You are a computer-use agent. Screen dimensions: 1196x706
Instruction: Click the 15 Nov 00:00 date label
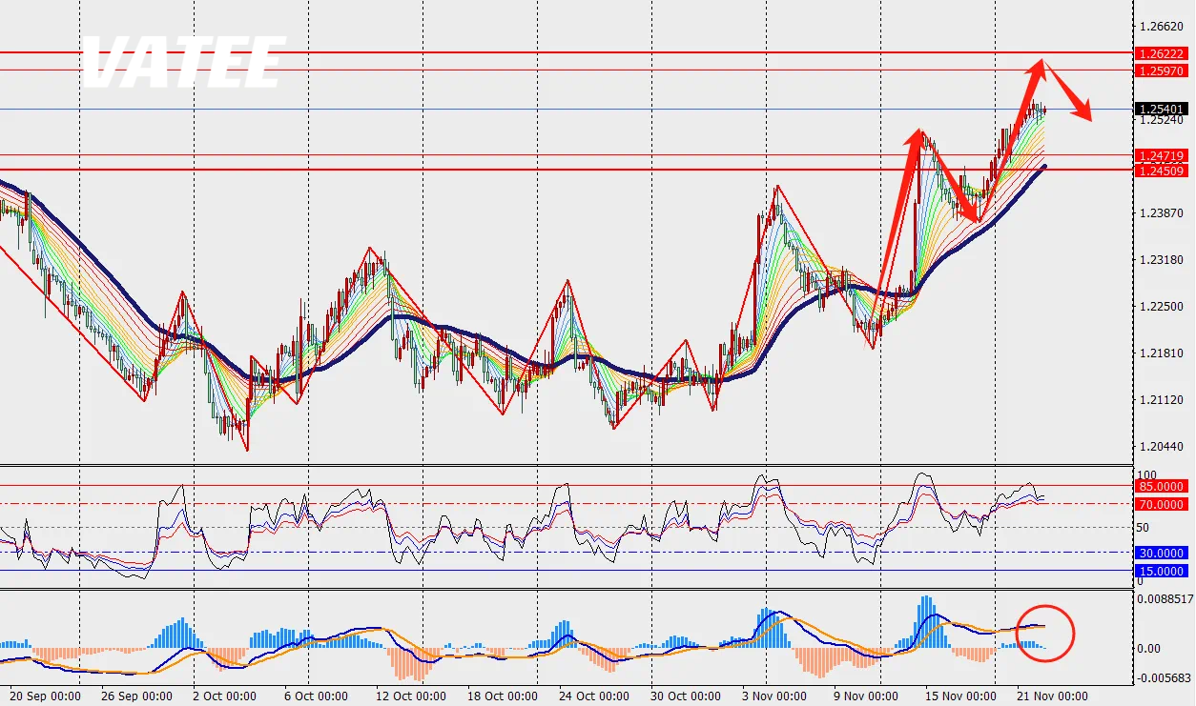(962, 696)
